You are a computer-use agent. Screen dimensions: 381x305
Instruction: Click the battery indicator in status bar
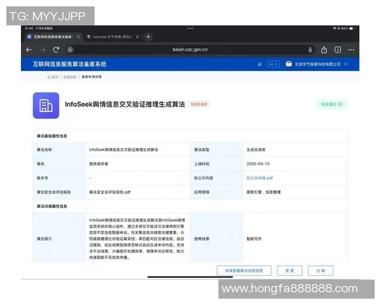[352, 29]
